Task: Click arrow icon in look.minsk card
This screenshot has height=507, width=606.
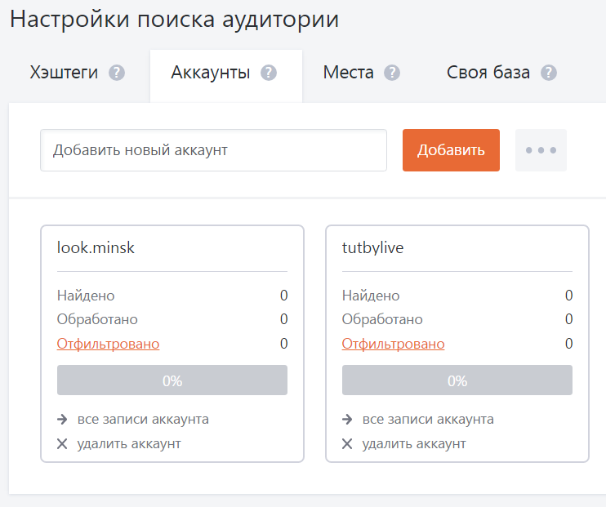Action: click(62, 420)
